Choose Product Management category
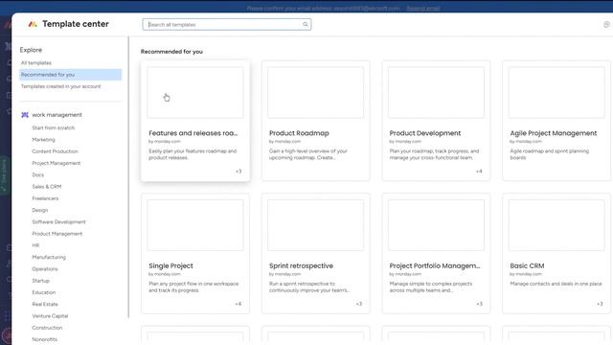Image resolution: width=613 pixels, height=345 pixels. click(57, 234)
